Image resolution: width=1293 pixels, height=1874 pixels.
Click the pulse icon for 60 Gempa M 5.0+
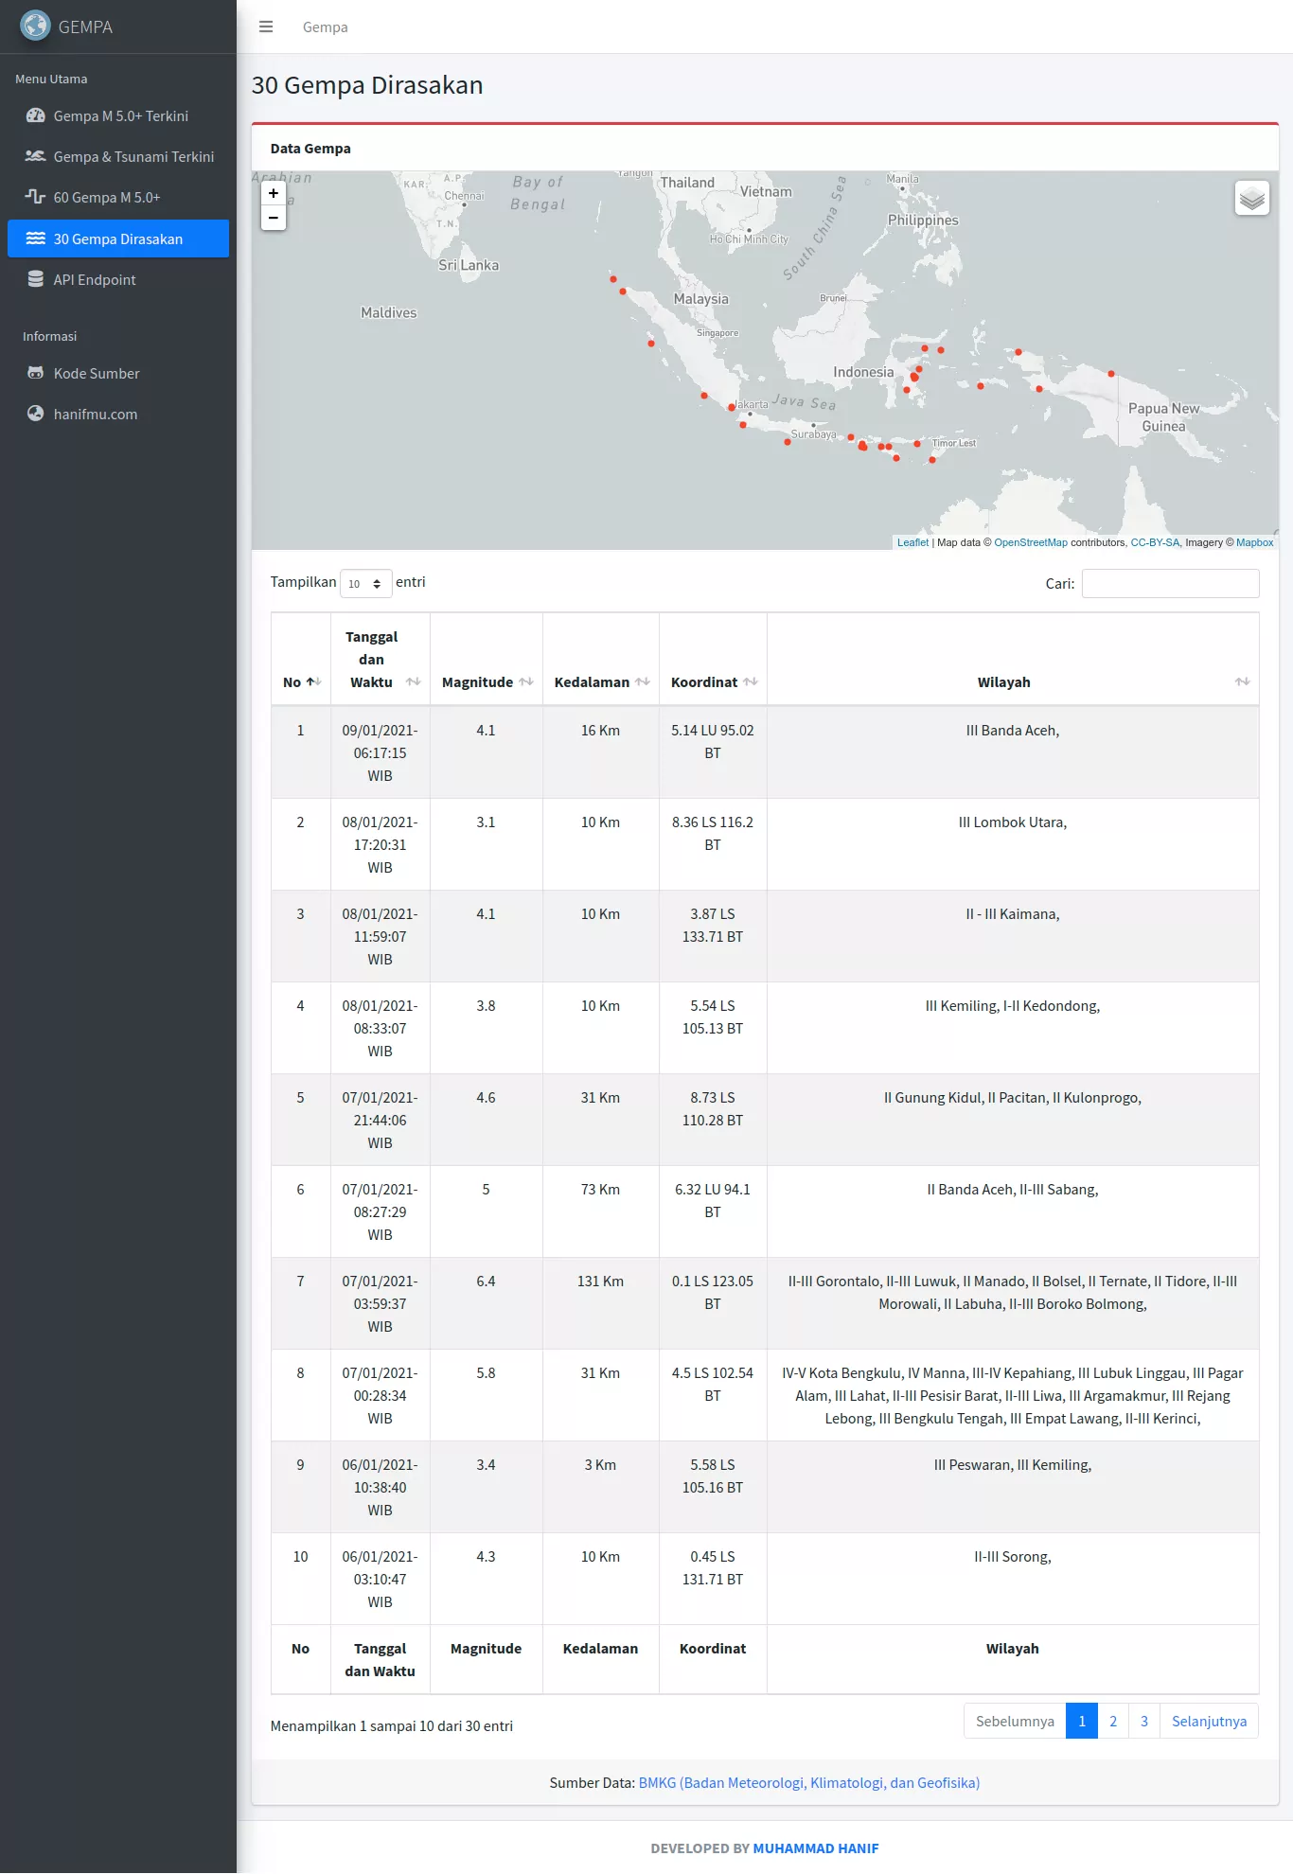pos(35,197)
